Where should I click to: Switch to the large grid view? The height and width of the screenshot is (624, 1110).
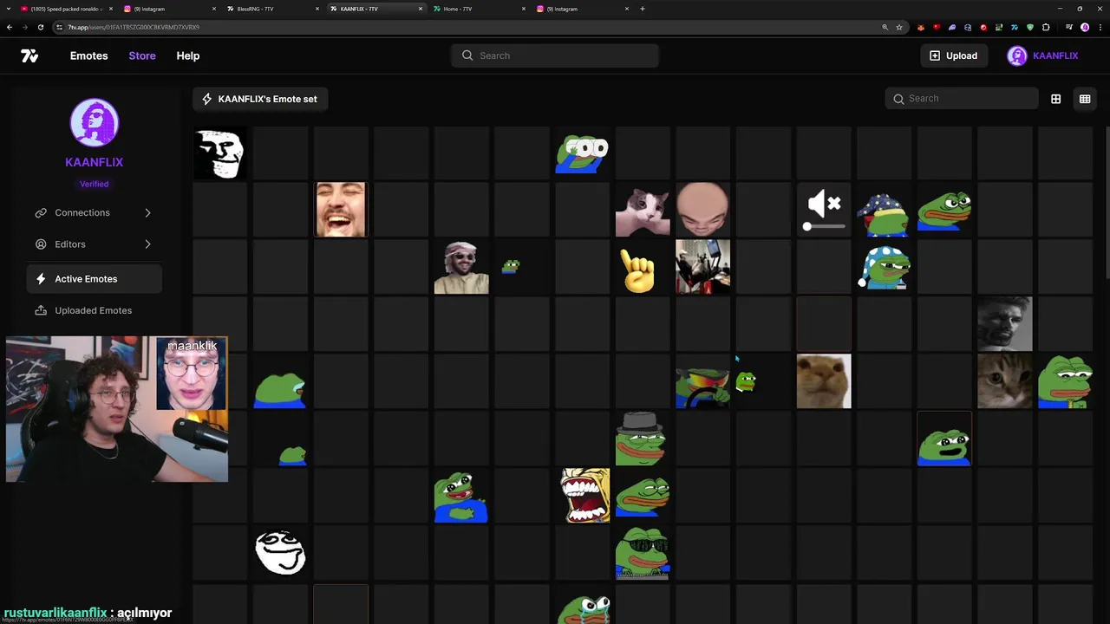[x=1055, y=99]
